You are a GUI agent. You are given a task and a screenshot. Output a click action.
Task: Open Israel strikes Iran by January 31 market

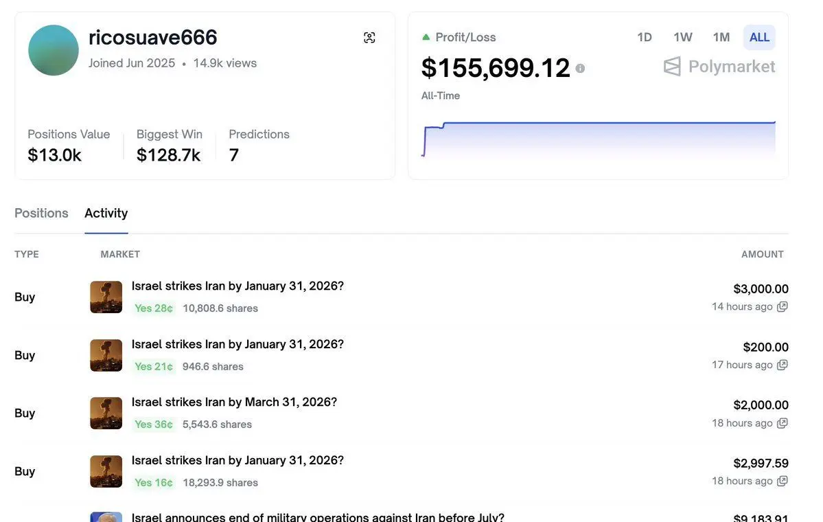(237, 284)
